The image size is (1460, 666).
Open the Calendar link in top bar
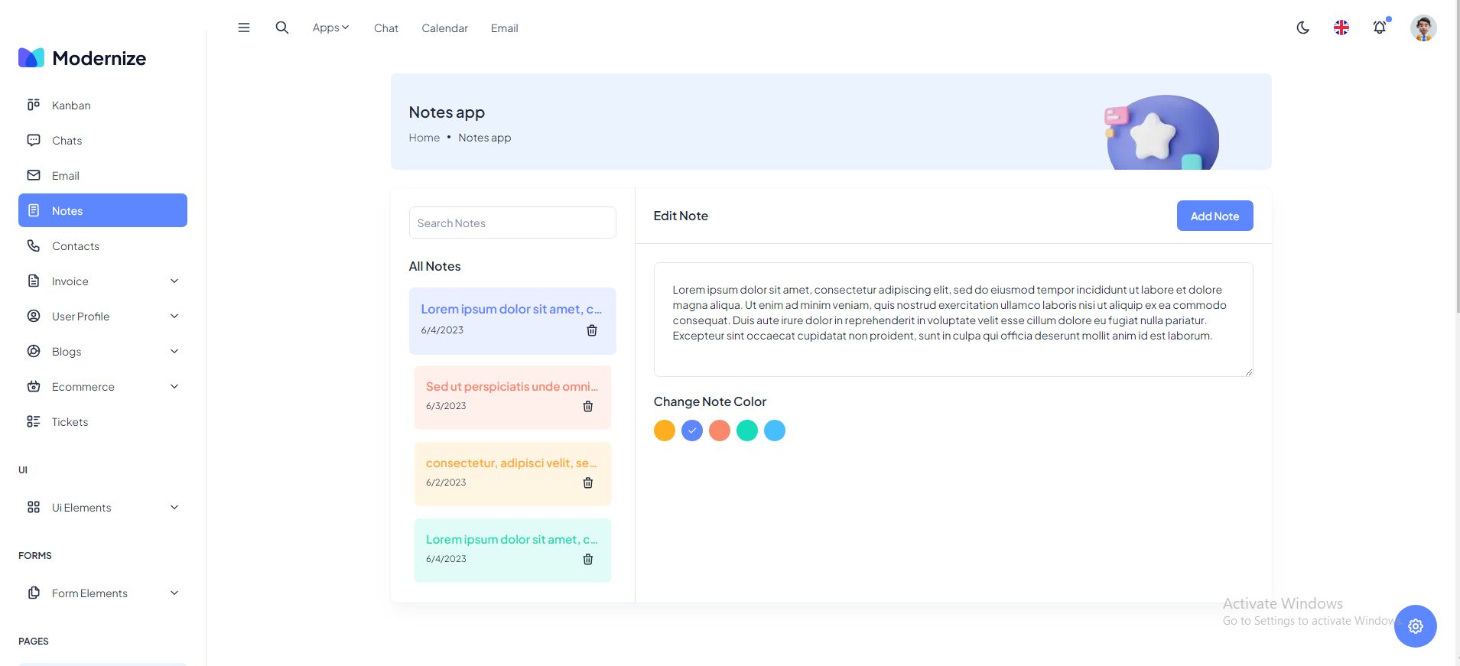pos(444,28)
